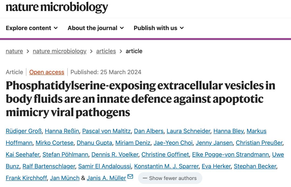Open the nature microbiology breadcrumb
Viewport: 291px width, 187px height.
60,51
